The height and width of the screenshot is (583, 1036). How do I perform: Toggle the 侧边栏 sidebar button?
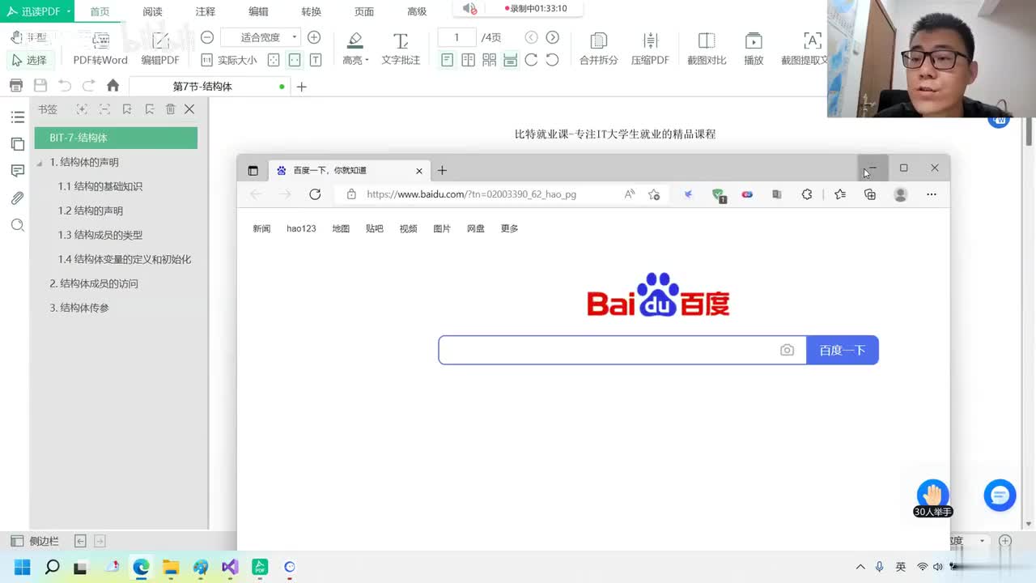pyautogui.click(x=35, y=541)
